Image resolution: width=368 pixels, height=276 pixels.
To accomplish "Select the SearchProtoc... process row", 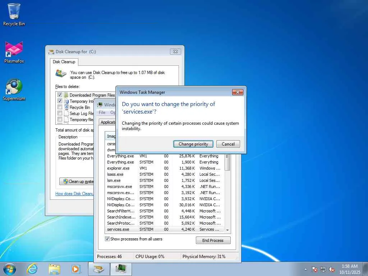I will pos(165,223).
